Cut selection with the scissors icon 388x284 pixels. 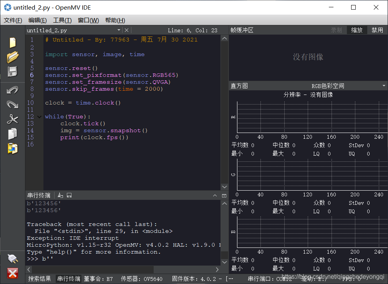[12, 119]
